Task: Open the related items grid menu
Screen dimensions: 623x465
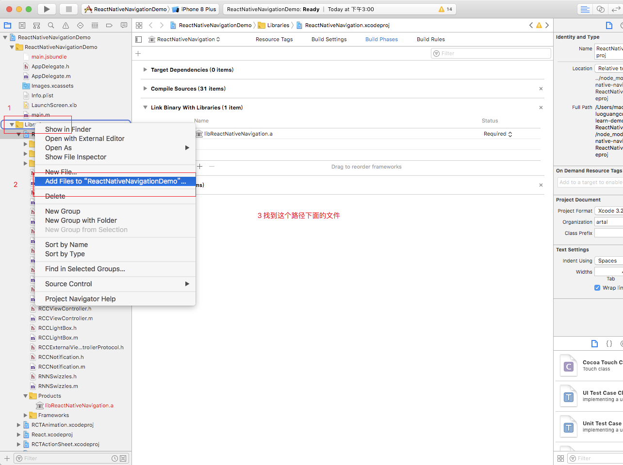Action: (x=139, y=25)
